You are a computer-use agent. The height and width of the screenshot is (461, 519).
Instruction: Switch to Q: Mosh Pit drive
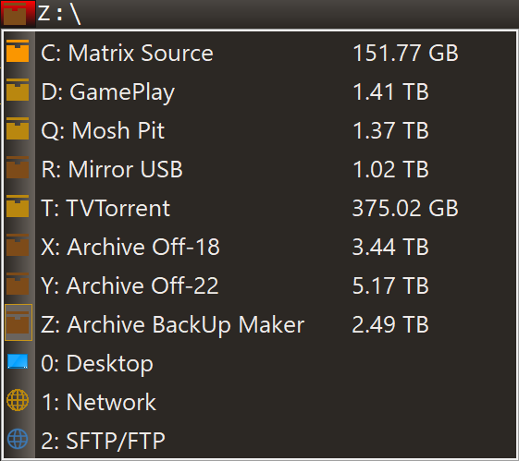click(x=260, y=130)
